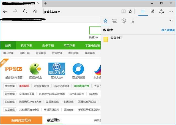
Task: Open the Share icon
Action: pos(161,11)
